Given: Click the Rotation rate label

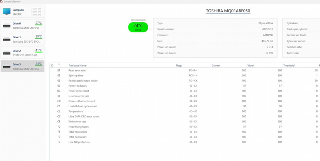Looking at the screenshot, I should point(294,47).
